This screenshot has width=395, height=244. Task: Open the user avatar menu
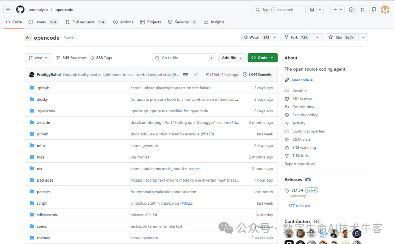385,9
